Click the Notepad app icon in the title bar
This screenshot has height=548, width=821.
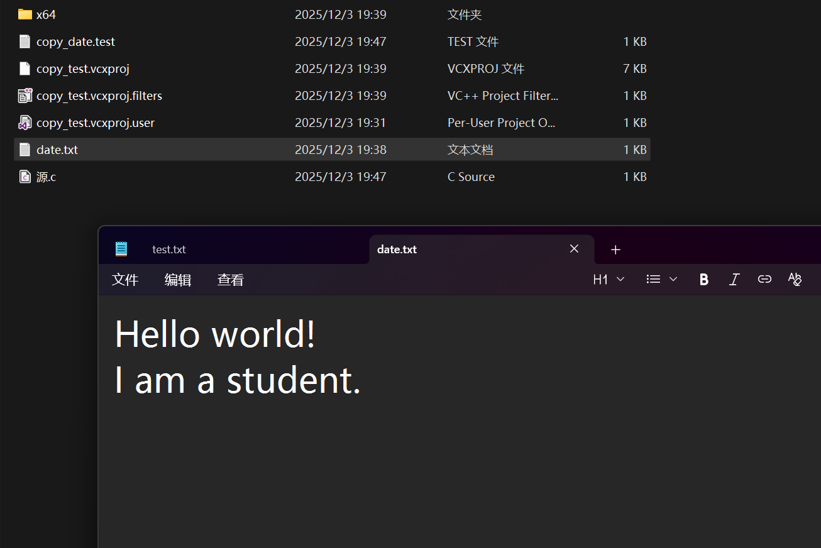click(x=121, y=249)
